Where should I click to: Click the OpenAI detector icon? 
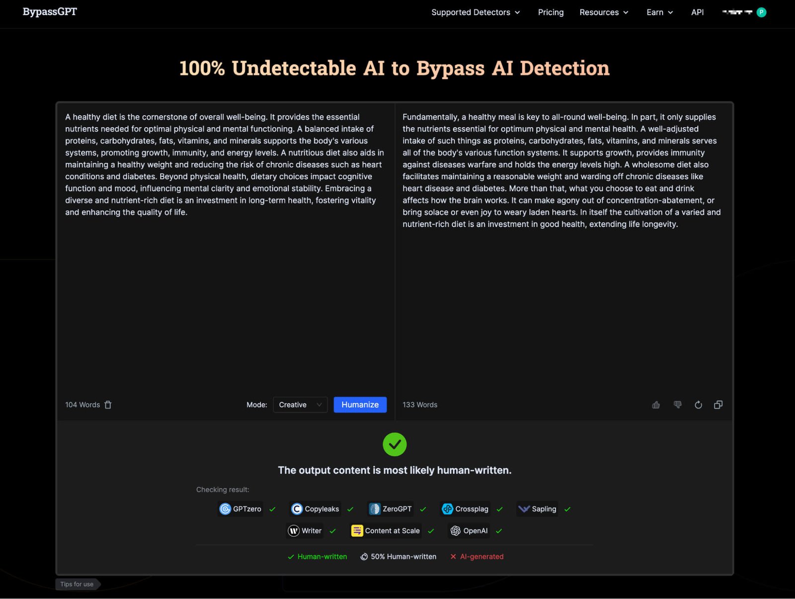point(455,530)
